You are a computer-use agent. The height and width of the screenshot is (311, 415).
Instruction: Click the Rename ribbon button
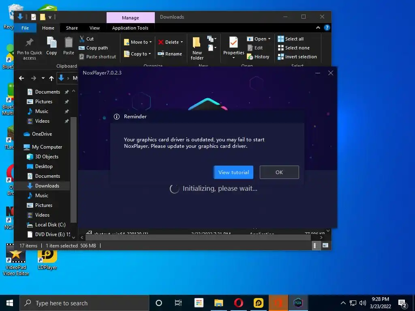click(170, 54)
